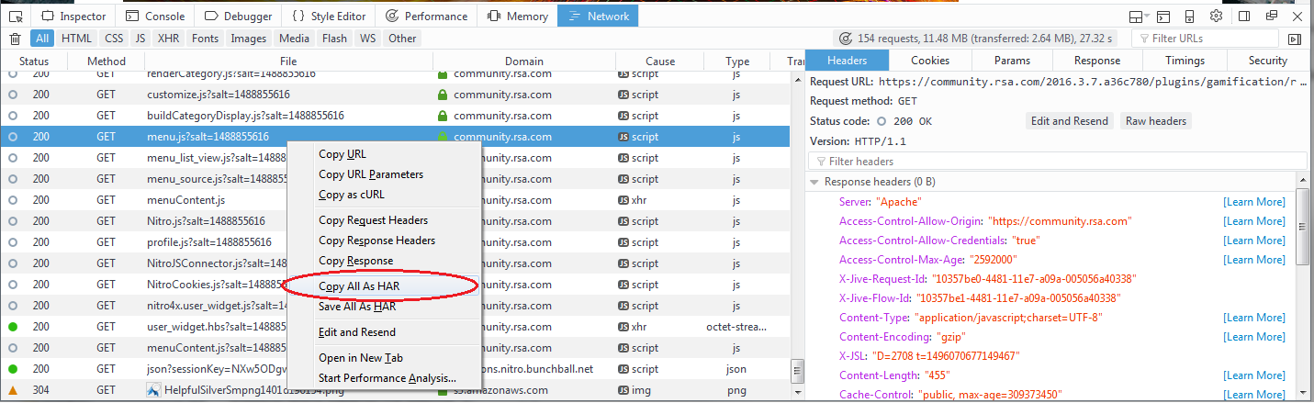Open responsive design mode icon
Screen dimensions: 1314x403
pos(1189,17)
